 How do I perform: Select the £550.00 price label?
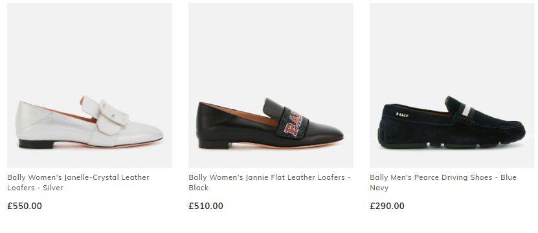pyautogui.click(x=25, y=206)
